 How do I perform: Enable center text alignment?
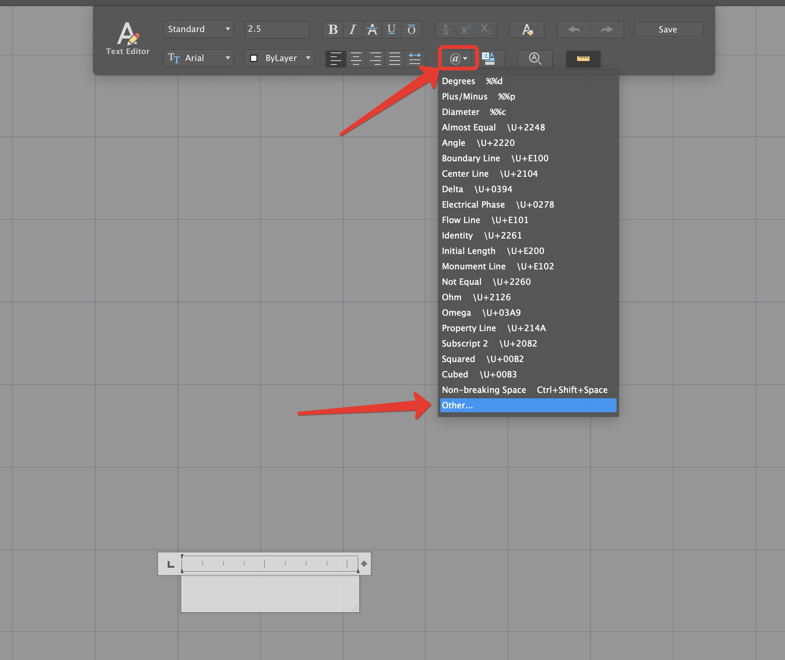pyautogui.click(x=355, y=59)
